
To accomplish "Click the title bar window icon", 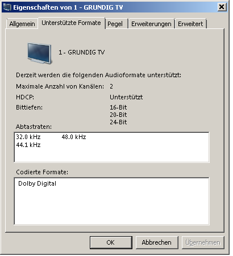I will (x=7, y=7).
